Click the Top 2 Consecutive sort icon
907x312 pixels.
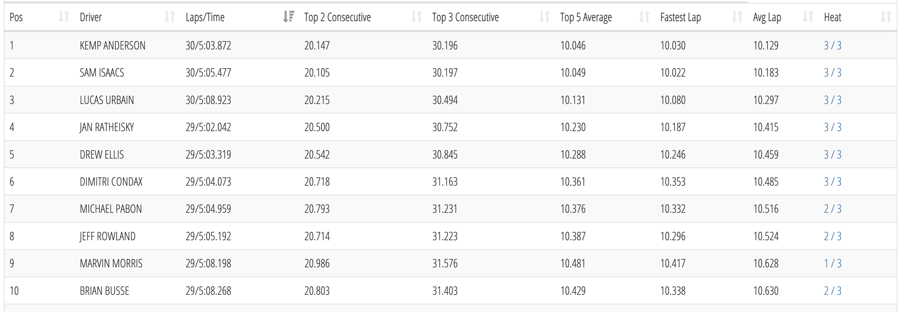pos(416,17)
